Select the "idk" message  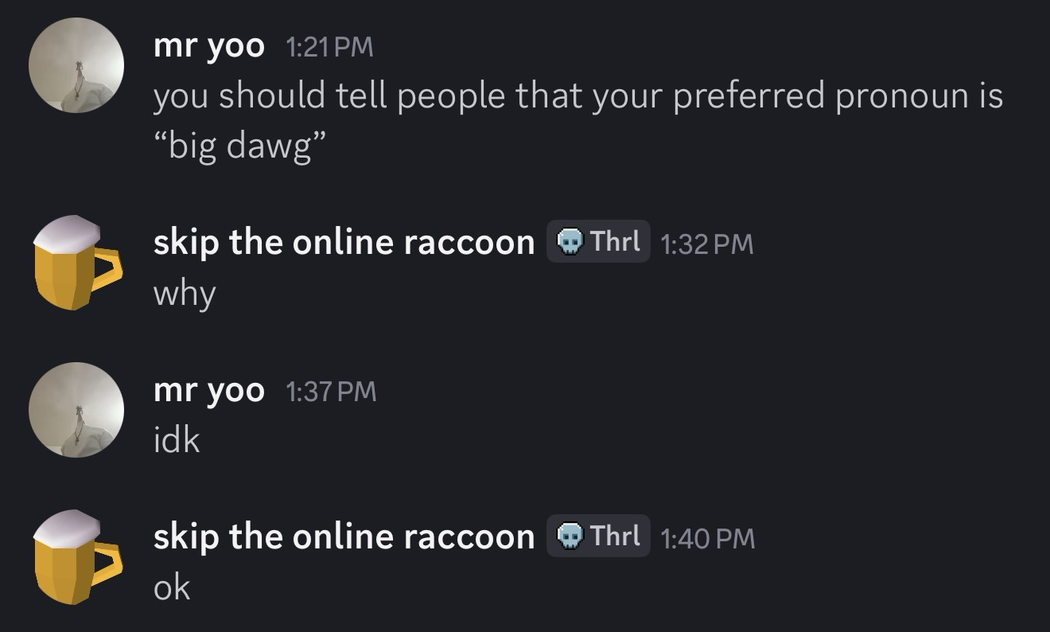click(x=176, y=439)
